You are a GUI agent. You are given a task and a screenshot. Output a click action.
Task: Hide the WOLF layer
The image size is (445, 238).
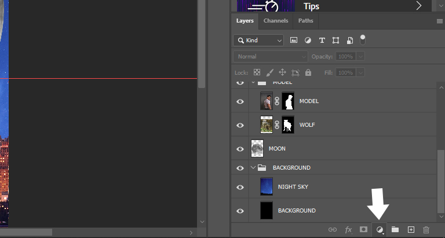(x=240, y=125)
